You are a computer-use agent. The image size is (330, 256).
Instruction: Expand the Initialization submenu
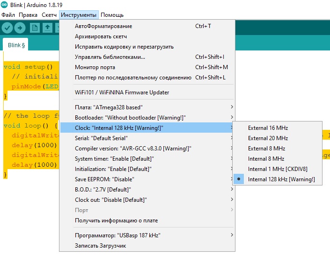(x=147, y=169)
